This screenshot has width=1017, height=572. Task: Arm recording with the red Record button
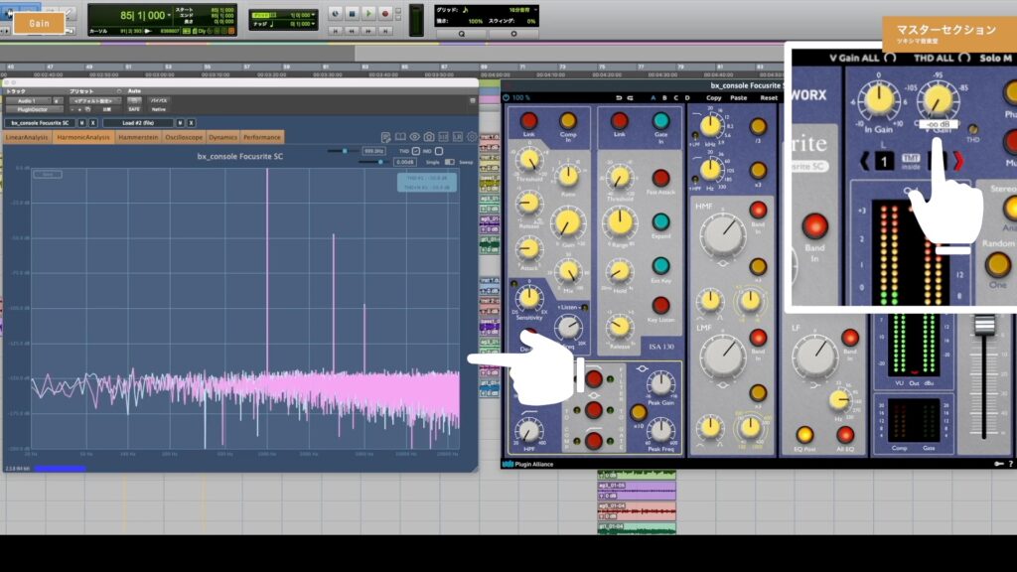coord(384,13)
